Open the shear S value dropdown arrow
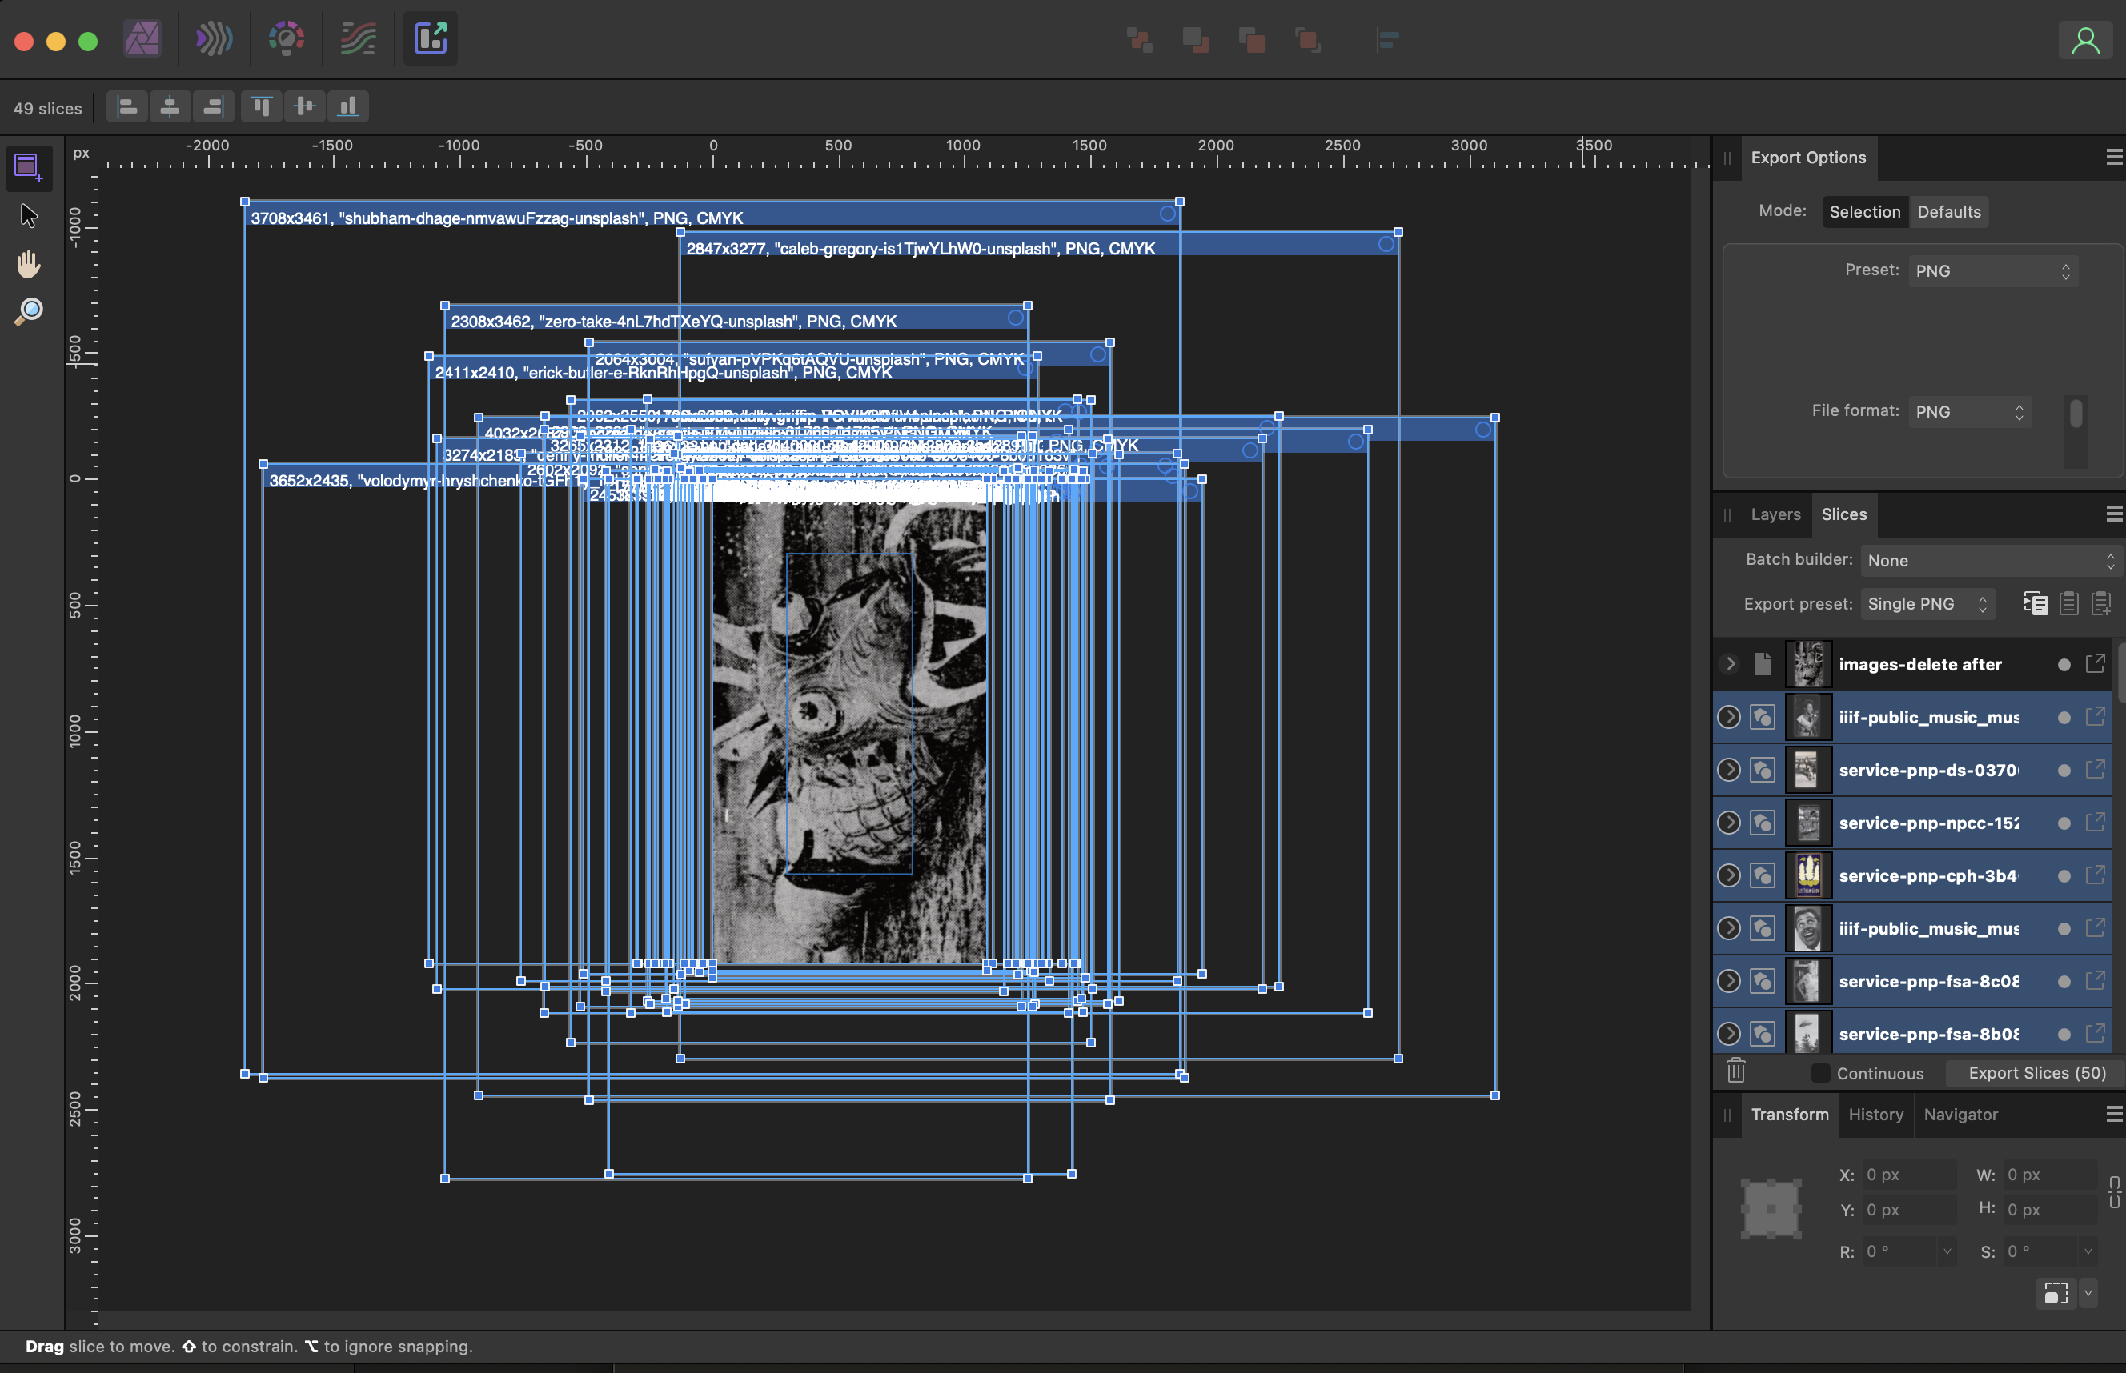This screenshot has height=1373, width=2126. click(2088, 1251)
